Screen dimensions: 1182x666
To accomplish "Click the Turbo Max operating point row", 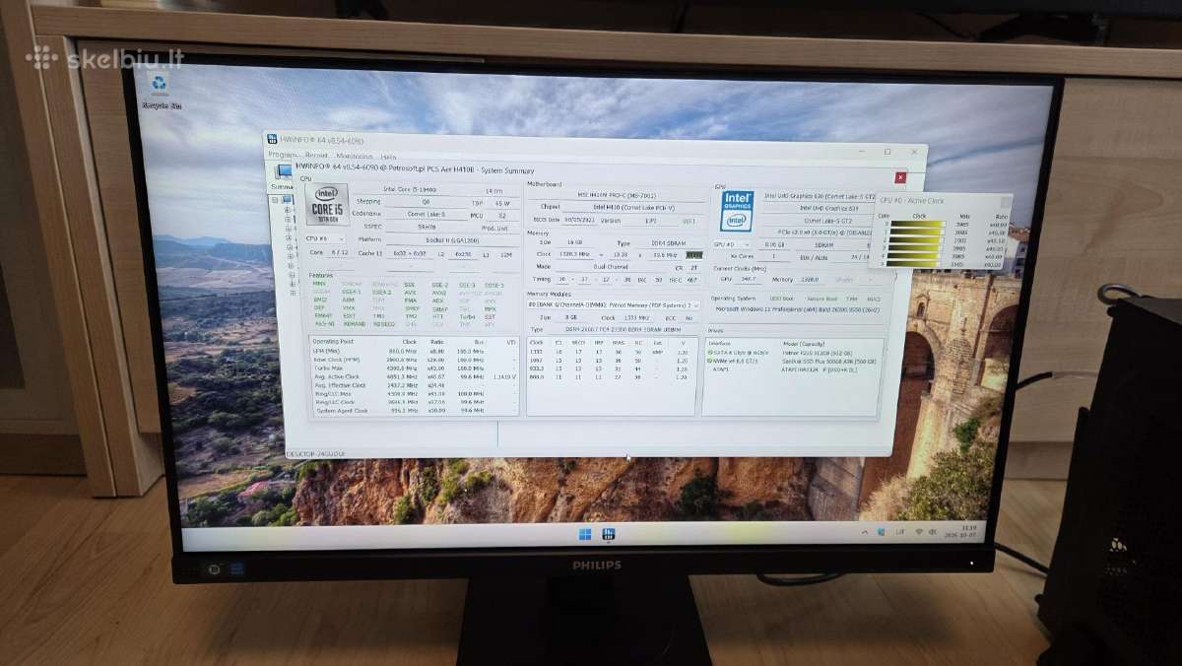I will pyautogui.click(x=414, y=367).
